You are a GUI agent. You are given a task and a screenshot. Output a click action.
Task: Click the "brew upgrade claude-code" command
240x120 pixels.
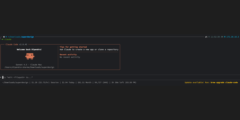(224, 82)
